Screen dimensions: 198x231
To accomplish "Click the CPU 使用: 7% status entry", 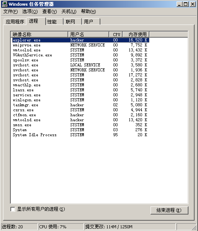I will (61, 226).
